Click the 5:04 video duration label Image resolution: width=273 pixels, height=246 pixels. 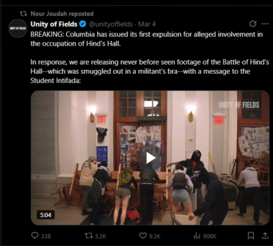[x=45, y=215]
